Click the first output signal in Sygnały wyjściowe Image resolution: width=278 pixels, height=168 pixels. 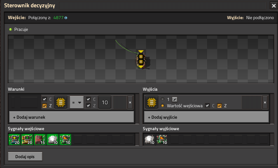click(x=150, y=139)
